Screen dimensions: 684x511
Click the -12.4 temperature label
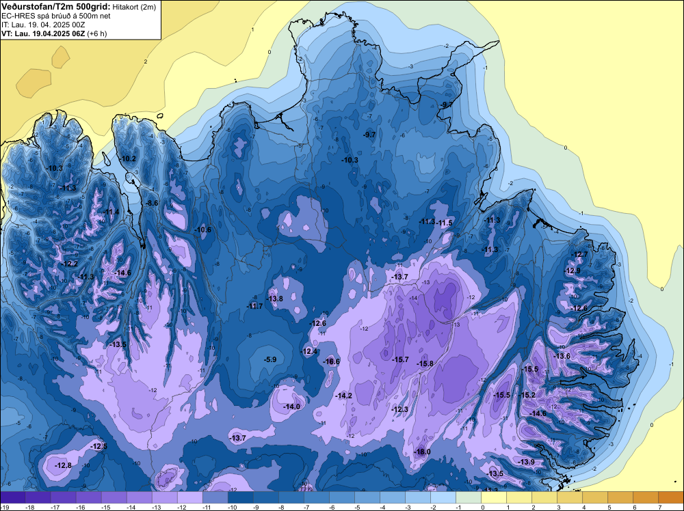[309, 351]
